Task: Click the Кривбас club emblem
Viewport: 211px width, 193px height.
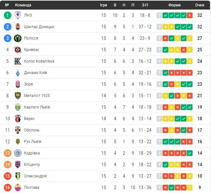Action: click(18, 50)
